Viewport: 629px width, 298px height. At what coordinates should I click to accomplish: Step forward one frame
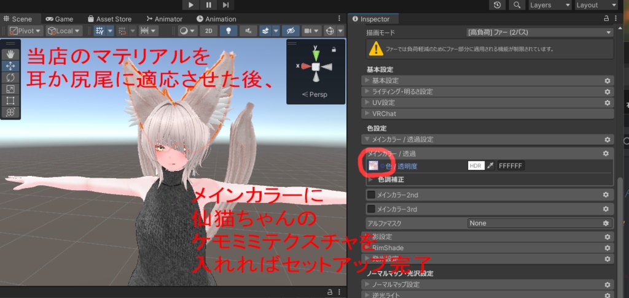point(226,5)
